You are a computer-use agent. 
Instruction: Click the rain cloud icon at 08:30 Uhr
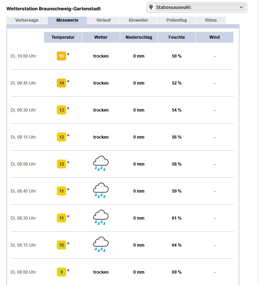pyautogui.click(x=101, y=218)
